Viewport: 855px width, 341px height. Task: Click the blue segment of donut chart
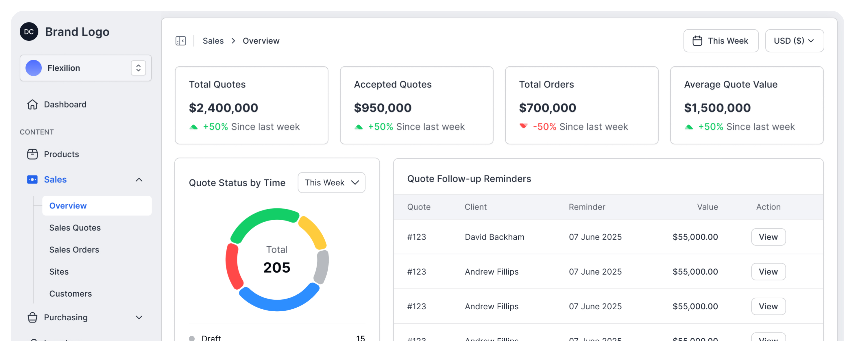[278, 301]
